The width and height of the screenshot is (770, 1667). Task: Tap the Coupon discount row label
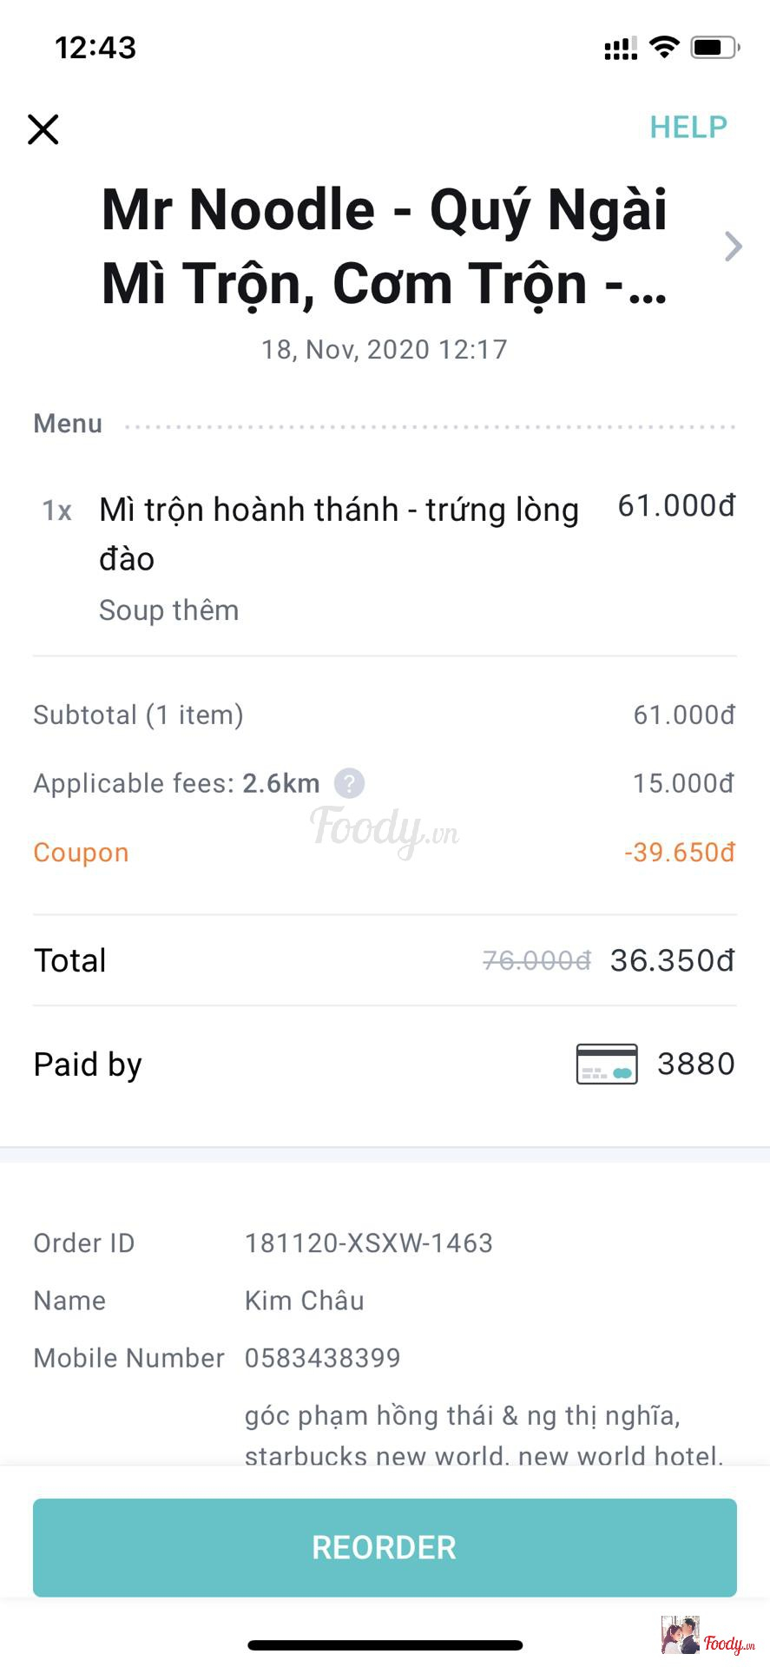click(81, 853)
